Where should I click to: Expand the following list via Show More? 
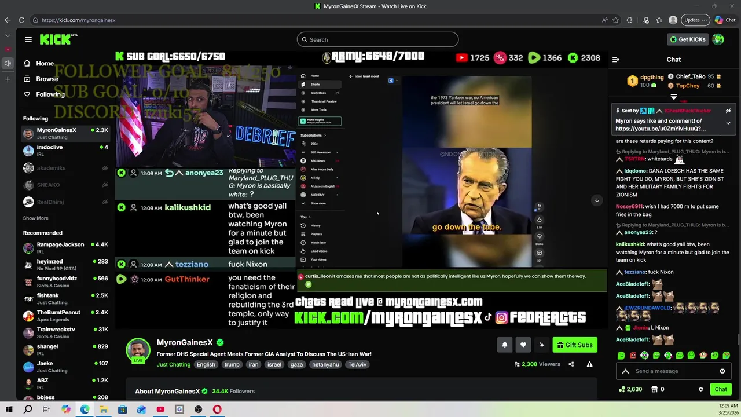tap(36, 218)
